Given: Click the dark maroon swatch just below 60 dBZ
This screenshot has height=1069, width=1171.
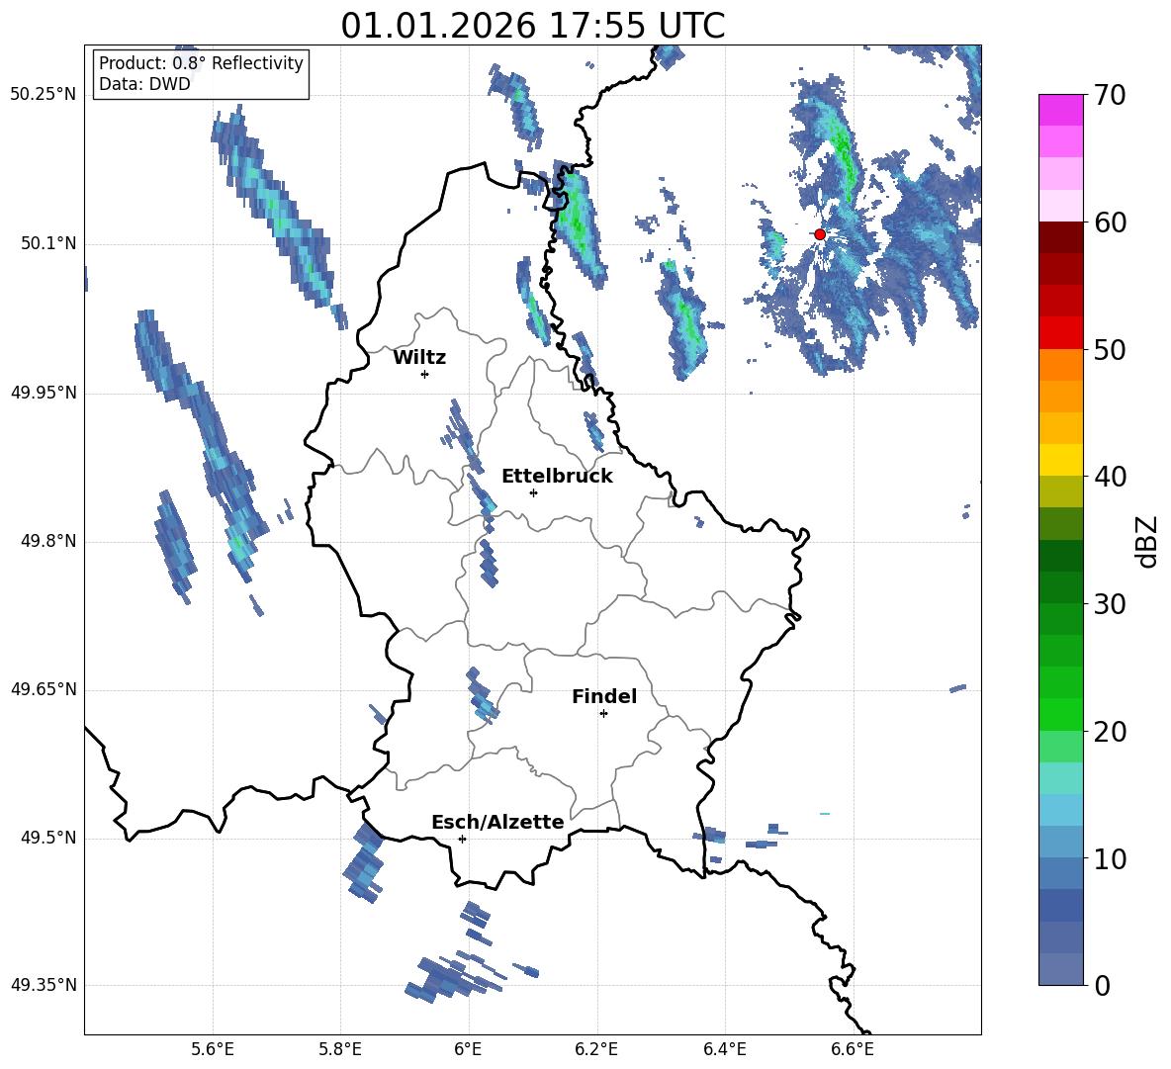Looking at the screenshot, I should 1060,237.
